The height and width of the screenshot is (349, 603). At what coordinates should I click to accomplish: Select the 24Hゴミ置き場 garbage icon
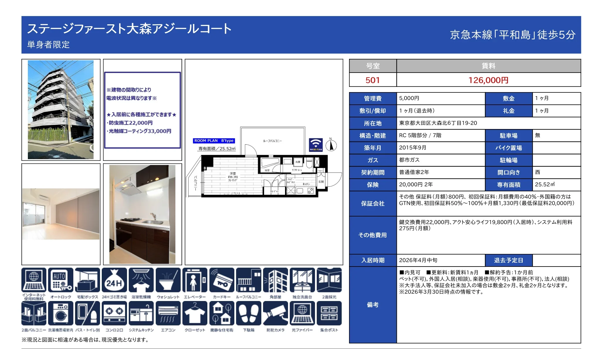114,282
